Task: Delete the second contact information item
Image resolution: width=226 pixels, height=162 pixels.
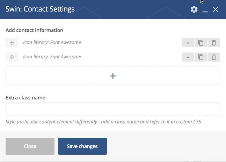Action: point(214,57)
